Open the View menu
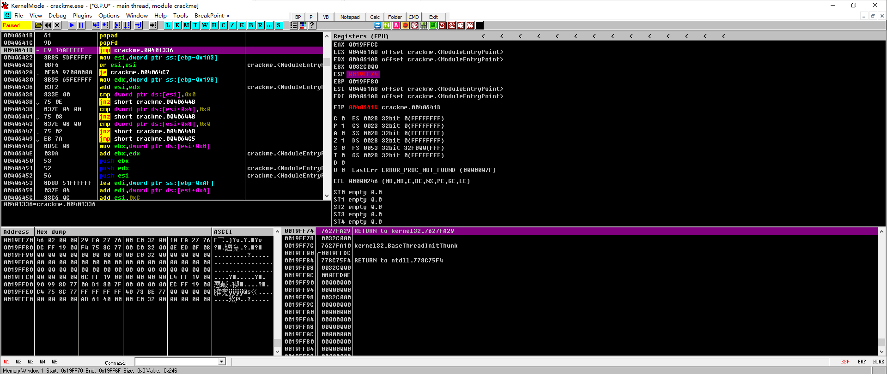The height and width of the screenshot is (374, 887). [36, 16]
